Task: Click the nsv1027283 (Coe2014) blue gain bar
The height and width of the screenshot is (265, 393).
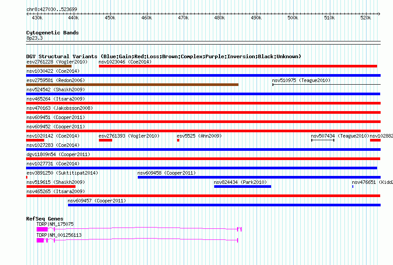Action: [203, 149]
